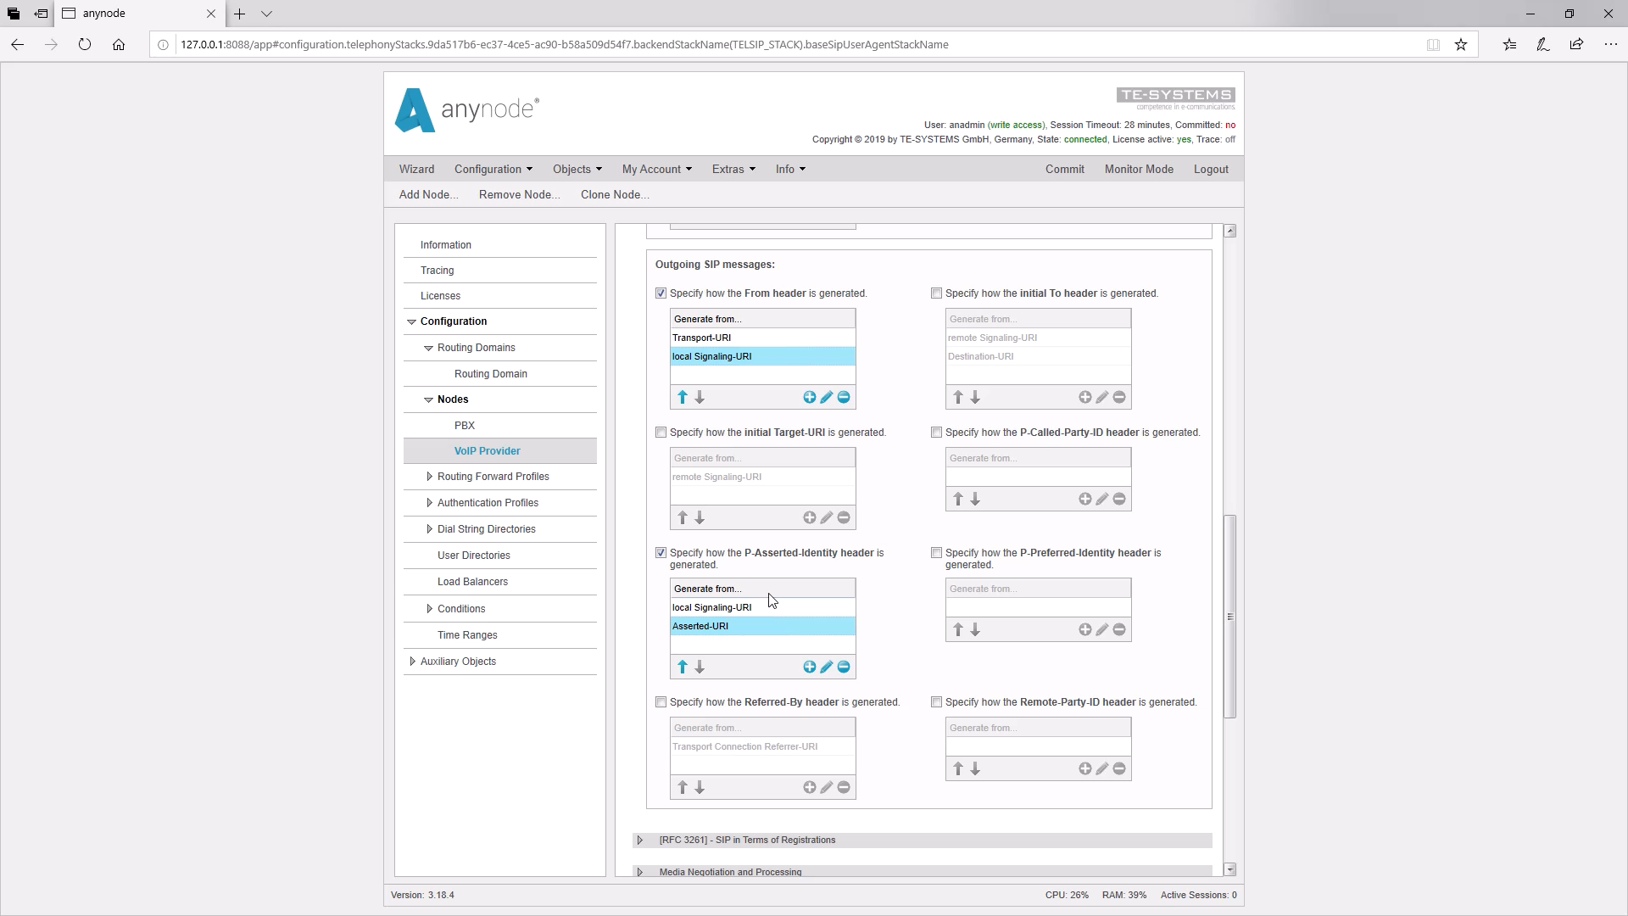The image size is (1628, 916).
Task: Enable P-Called-Party-ID header checkbox
Action: point(936,432)
